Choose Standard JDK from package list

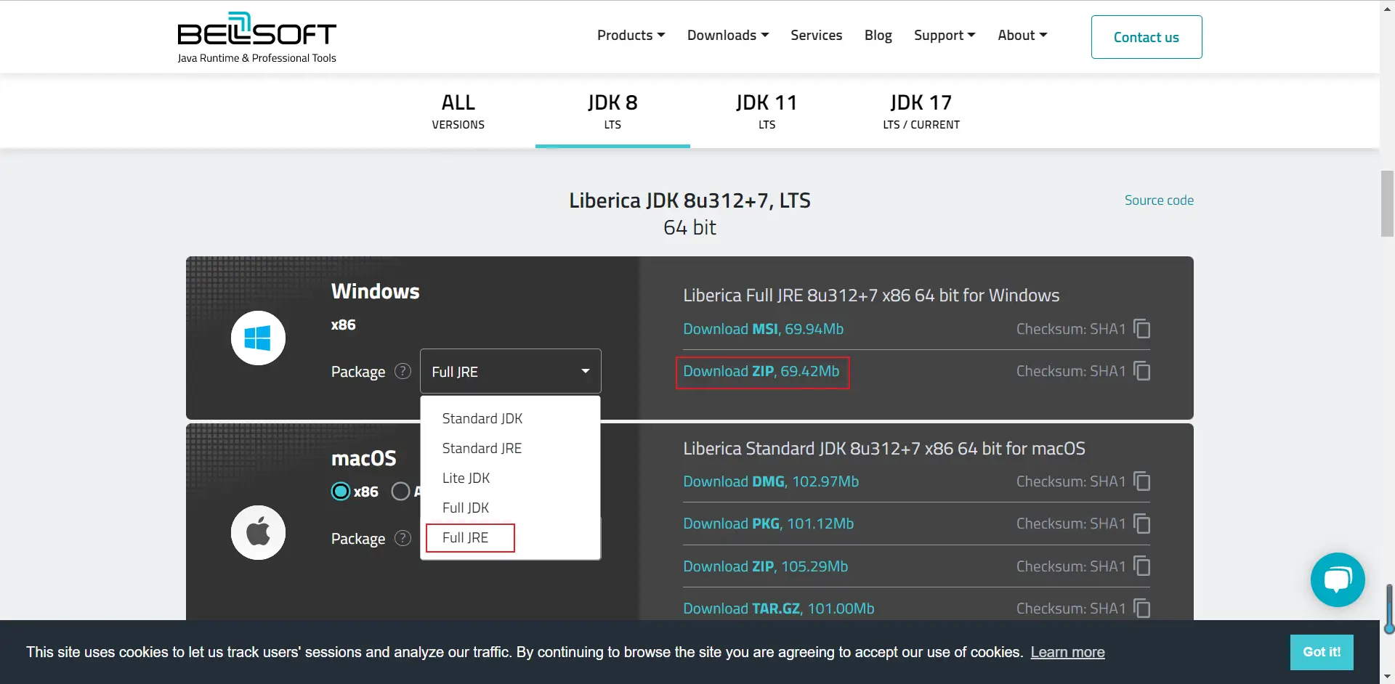[482, 418]
